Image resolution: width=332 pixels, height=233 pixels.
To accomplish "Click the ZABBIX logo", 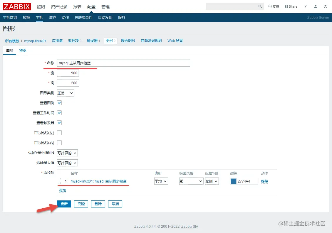I will pos(17,6).
